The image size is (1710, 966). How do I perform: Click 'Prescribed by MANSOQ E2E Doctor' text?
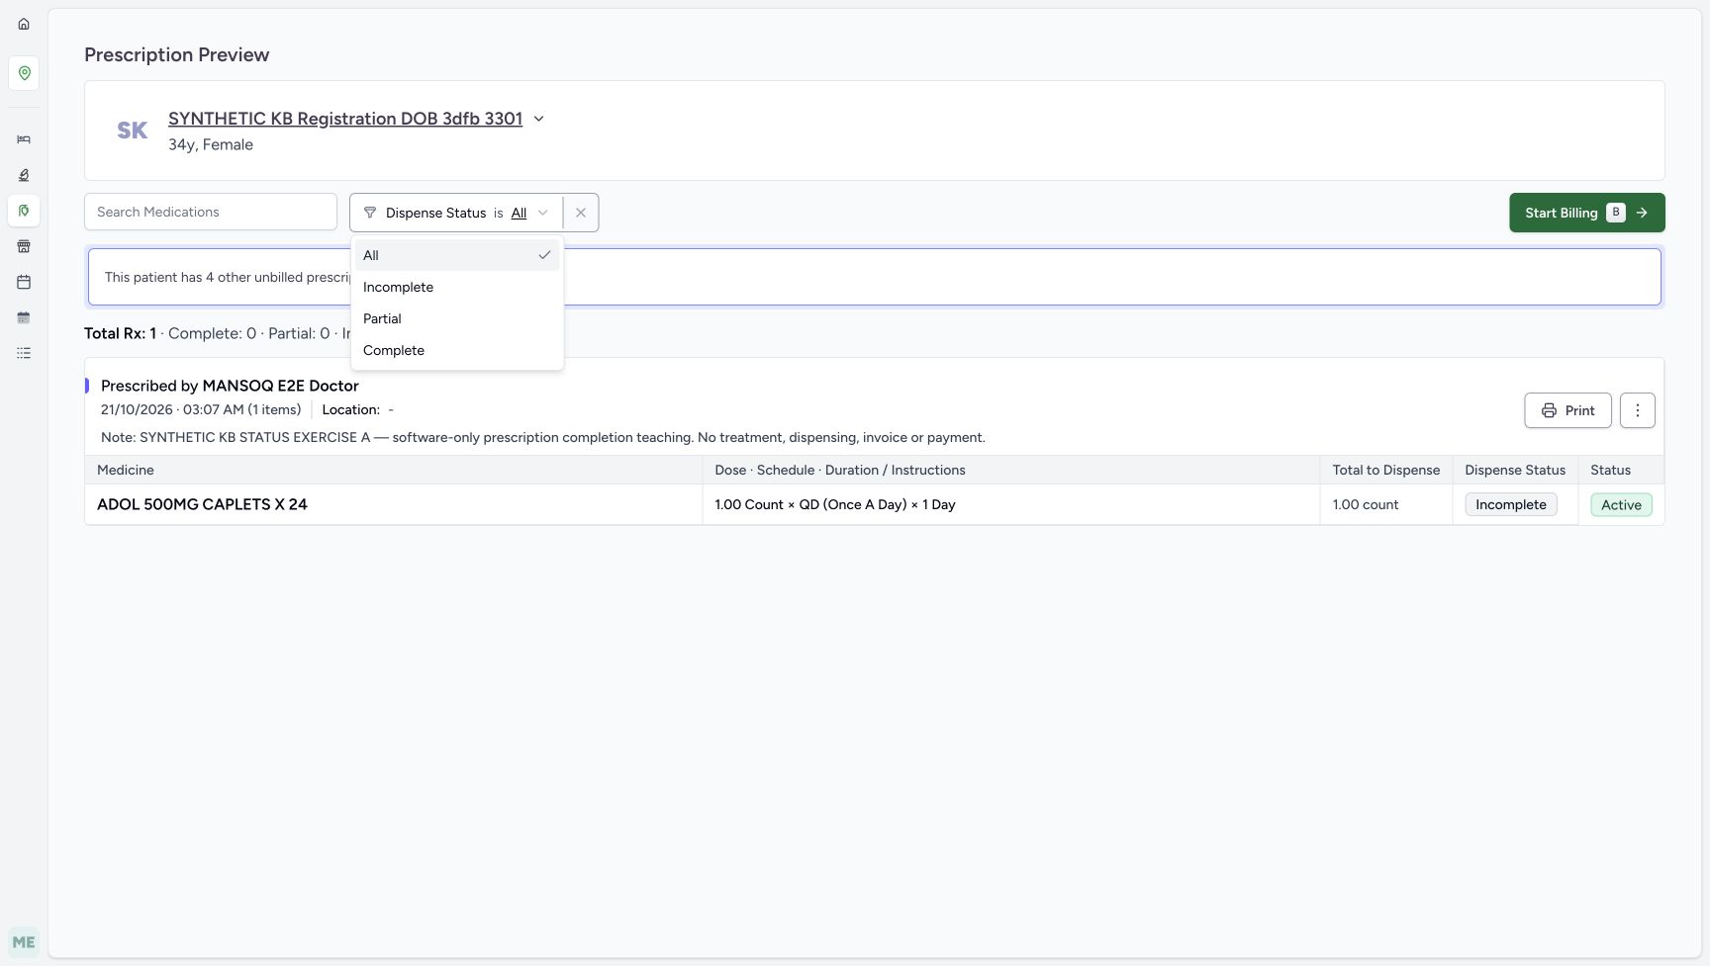[x=230, y=386]
